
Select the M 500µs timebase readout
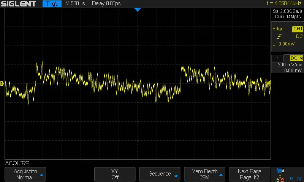pyautogui.click(x=75, y=3)
